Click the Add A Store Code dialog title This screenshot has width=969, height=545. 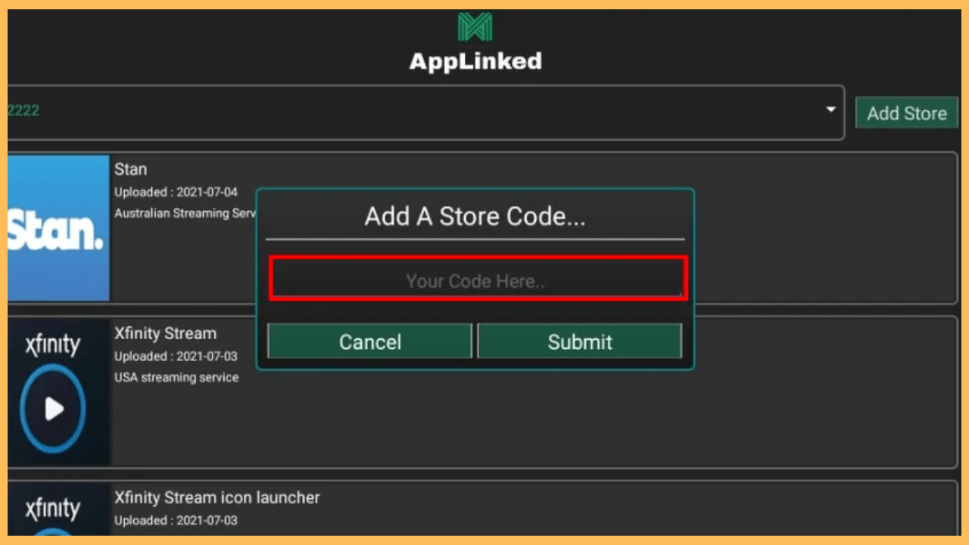tap(475, 216)
